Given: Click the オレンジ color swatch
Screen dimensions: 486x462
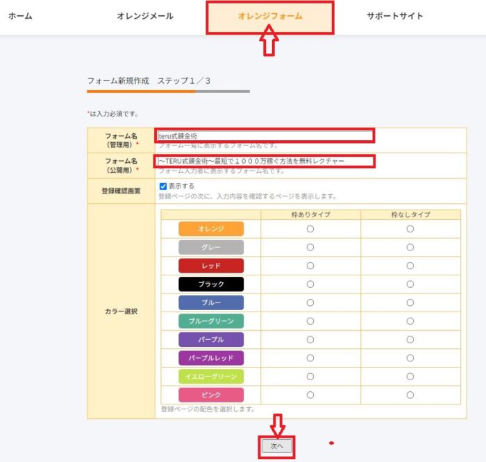Looking at the screenshot, I should (x=211, y=228).
